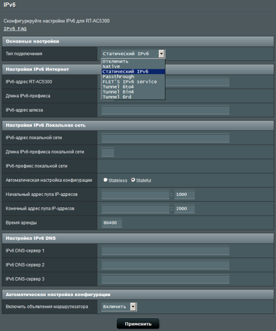The image size is (276, 331).
Task: Click the pool start suffix field 1000
Action: pos(184,194)
